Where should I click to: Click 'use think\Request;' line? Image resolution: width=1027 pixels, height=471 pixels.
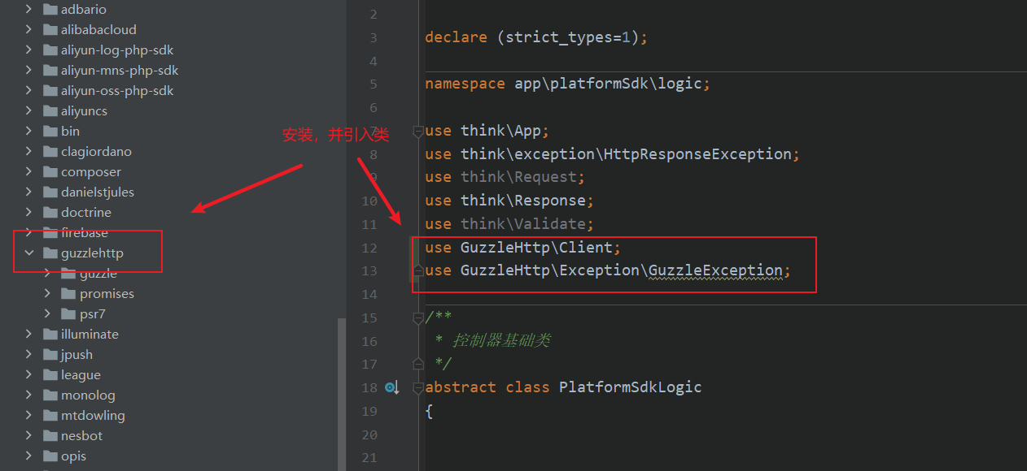505,177
